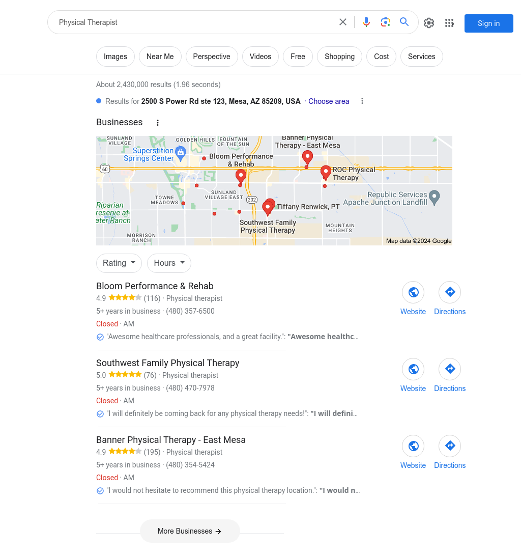Open the Businesses three-dot options menu

(x=158, y=123)
